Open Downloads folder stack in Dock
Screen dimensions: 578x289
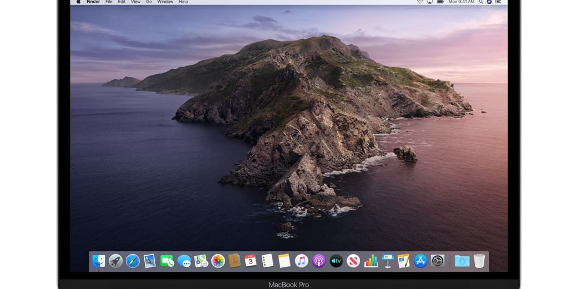pyautogui.click(x=462, y=261)
